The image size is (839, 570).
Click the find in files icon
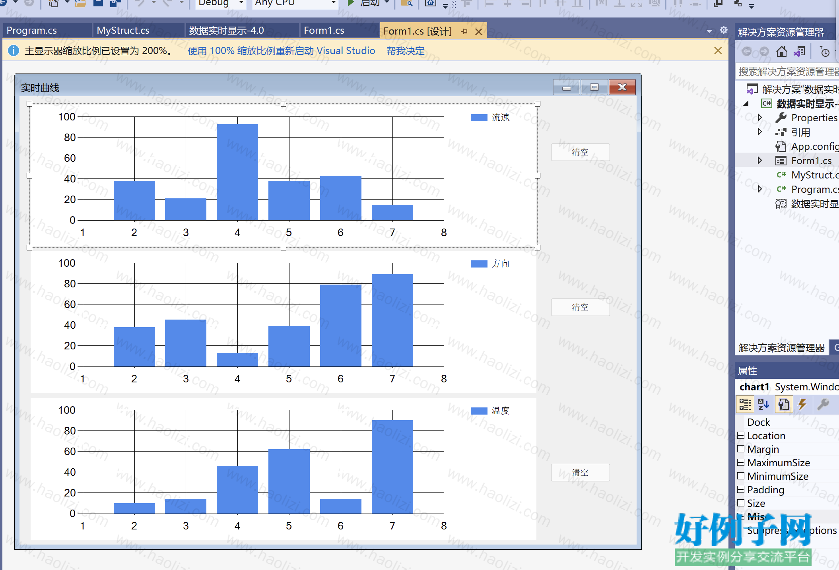pyautogui.click(x=406, y=3)
